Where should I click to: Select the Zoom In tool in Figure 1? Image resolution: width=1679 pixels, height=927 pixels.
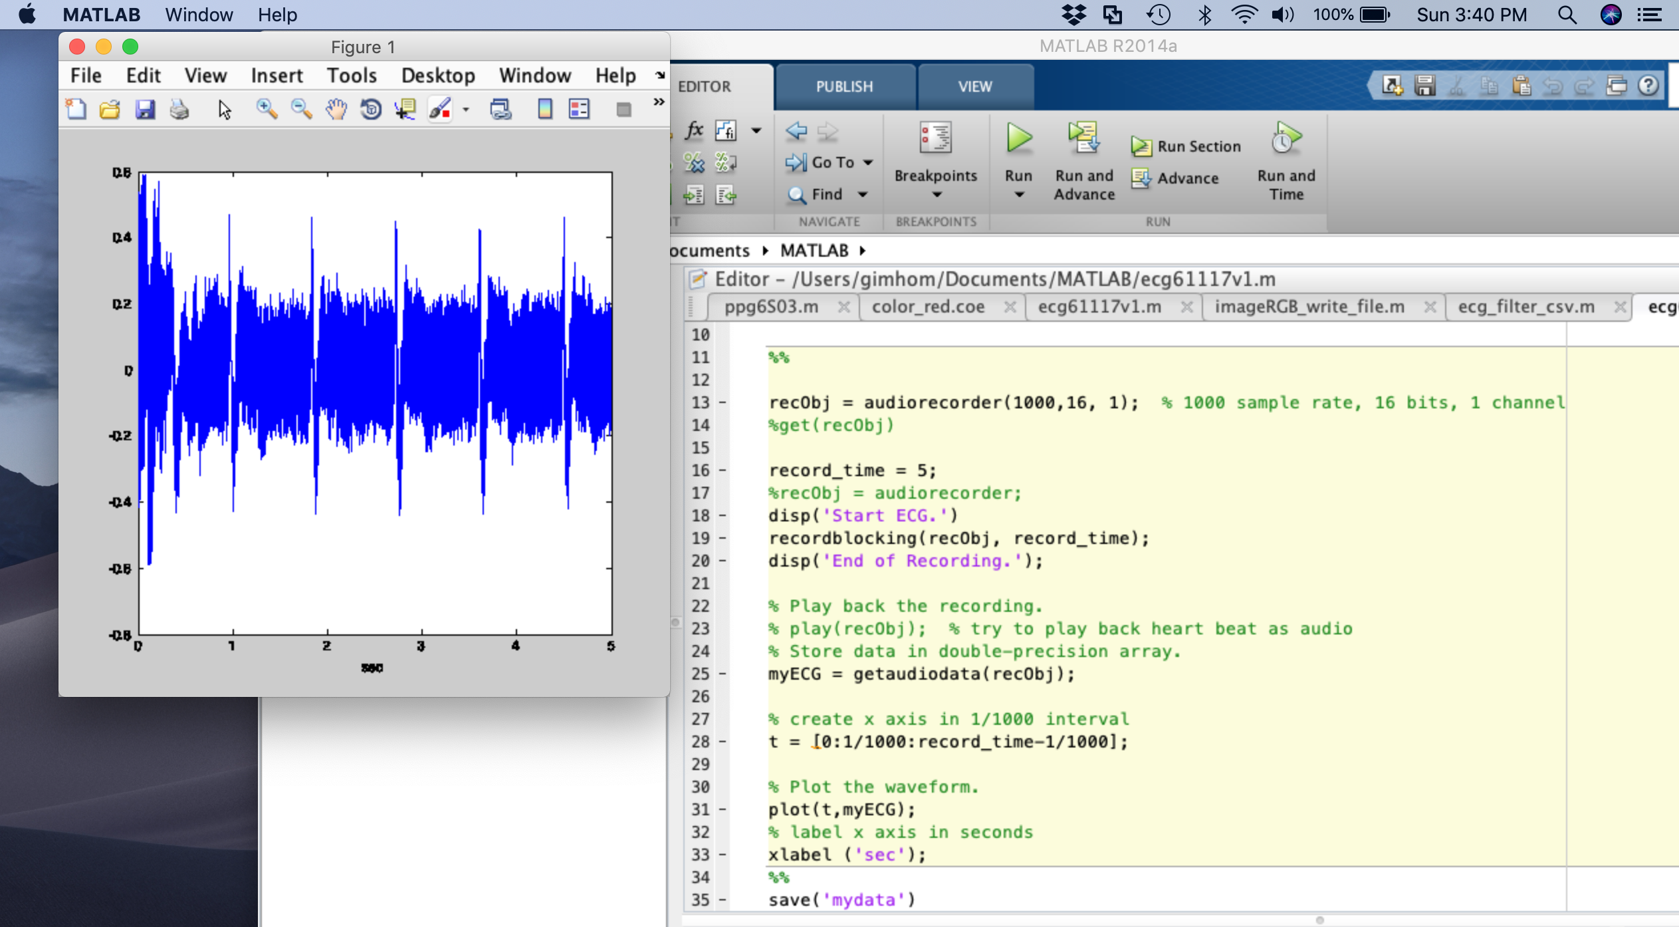tap(267, 109)
